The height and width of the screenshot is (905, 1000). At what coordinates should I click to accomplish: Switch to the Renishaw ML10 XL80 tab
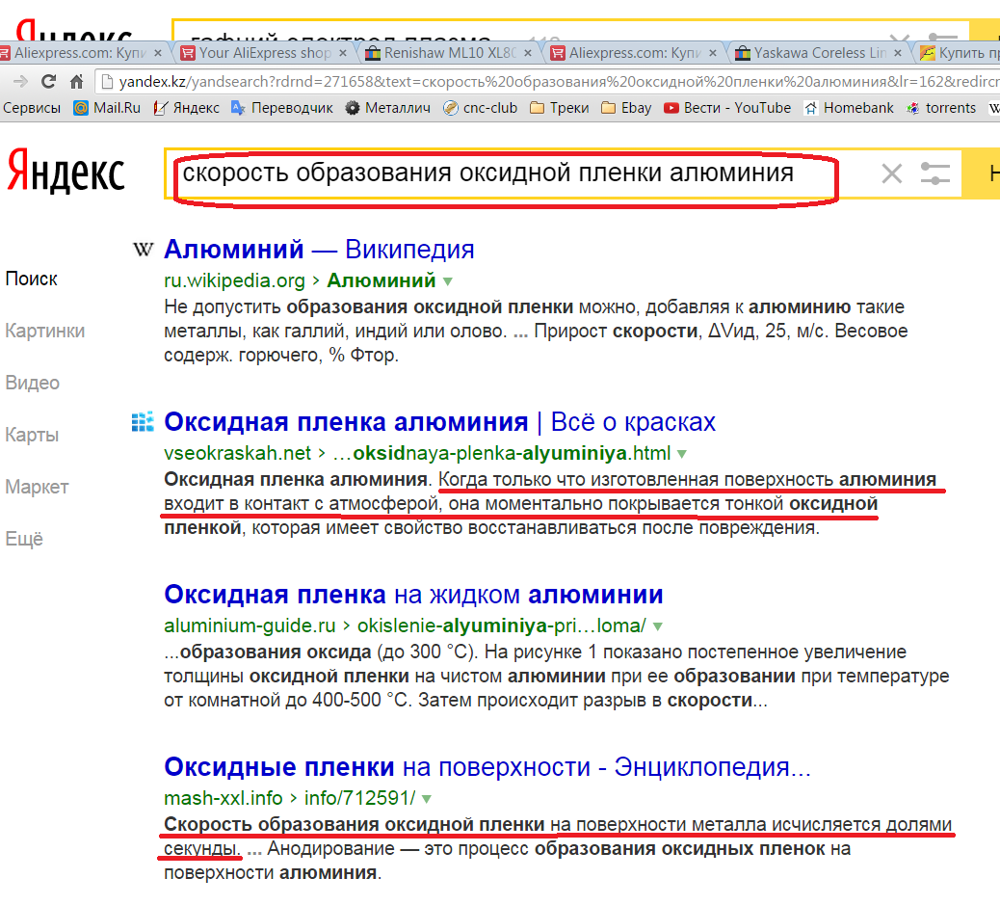click(x=450, y=53)
